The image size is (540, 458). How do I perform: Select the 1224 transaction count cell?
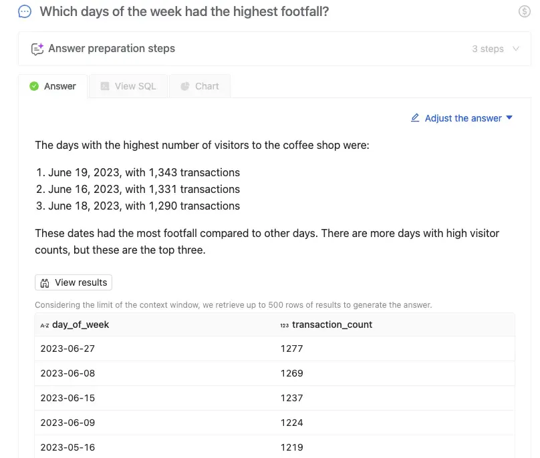coord(292,423)
